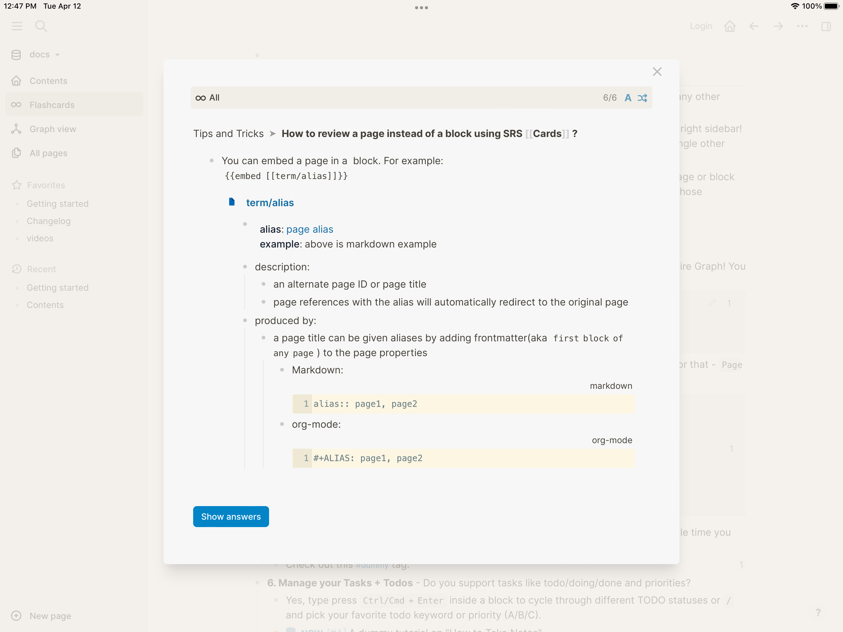Open three-dot more options menu
843x632 pixels.
(x=802, y=26)
